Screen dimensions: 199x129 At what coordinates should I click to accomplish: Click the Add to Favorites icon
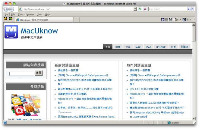11,19
